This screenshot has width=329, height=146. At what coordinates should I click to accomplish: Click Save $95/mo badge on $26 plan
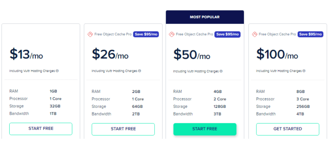click(146, 34)
